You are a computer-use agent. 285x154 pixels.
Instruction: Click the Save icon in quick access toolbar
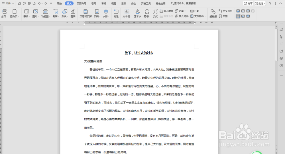click(x=19, y=3)
